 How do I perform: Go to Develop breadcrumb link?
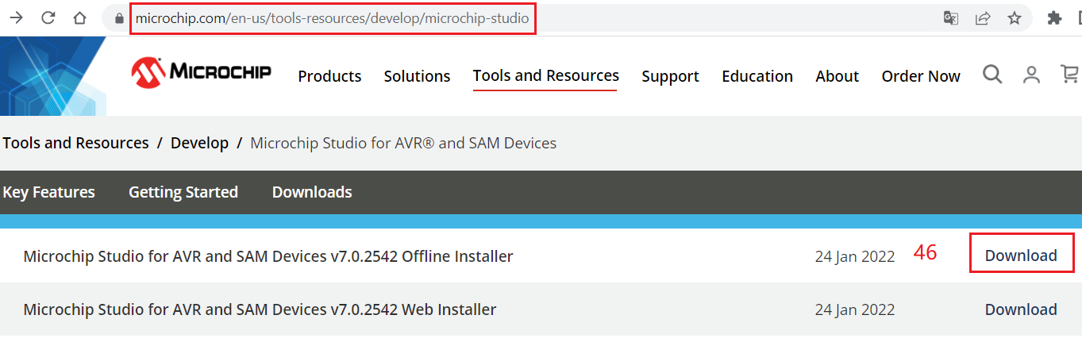pyautogui.click(x=199, y=143)
